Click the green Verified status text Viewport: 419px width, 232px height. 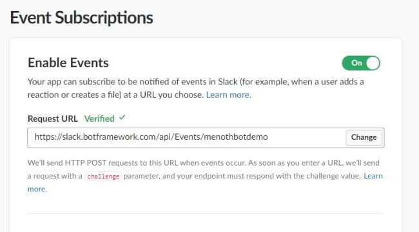[99, 119]
